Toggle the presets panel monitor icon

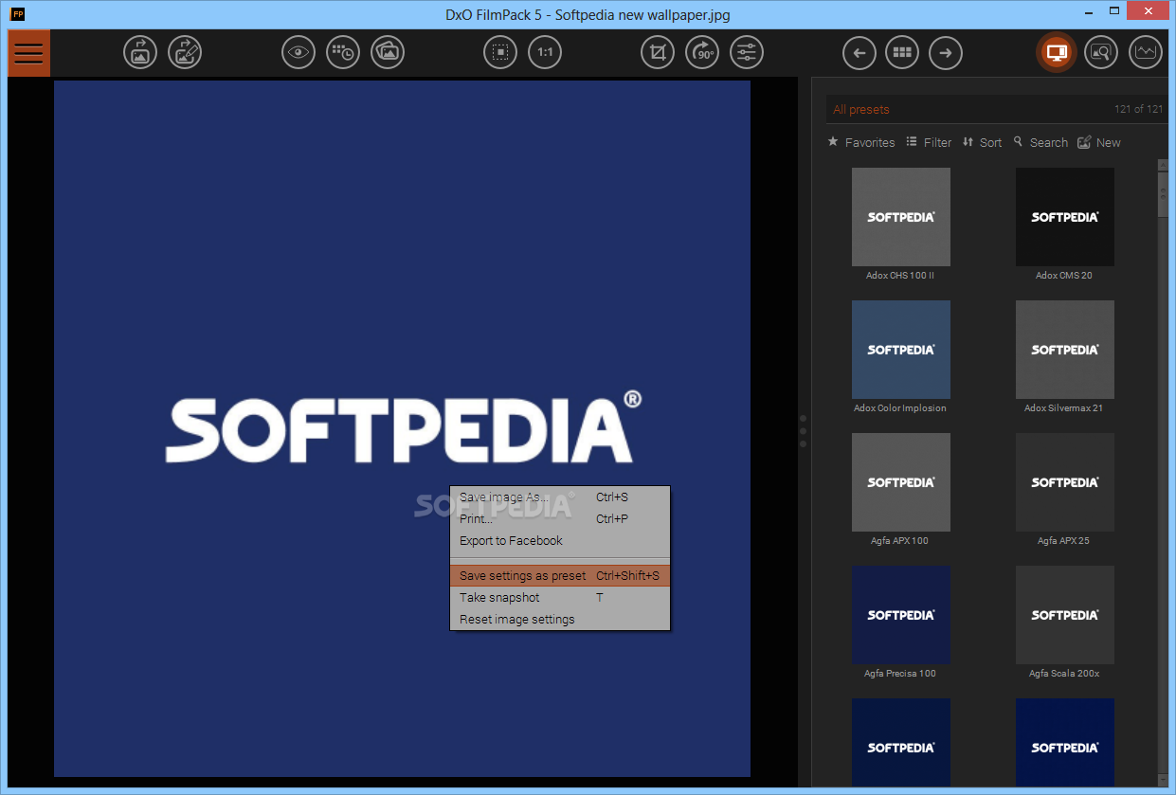tap(1057, 52)
